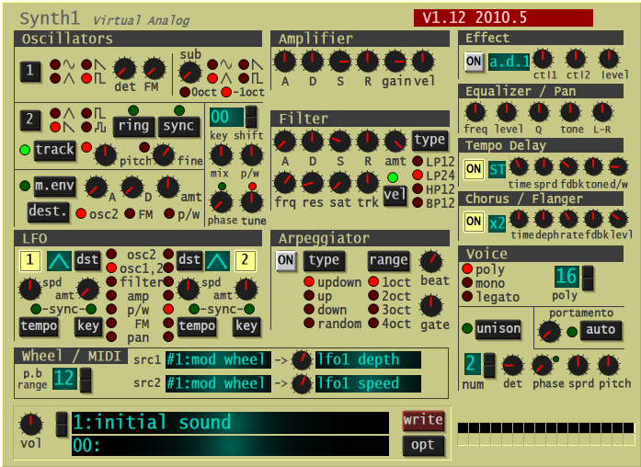Open lfo1 speed destination selector
Image resolution: width=641 pixels, height=467 pixels.
[x=368, y=383]
